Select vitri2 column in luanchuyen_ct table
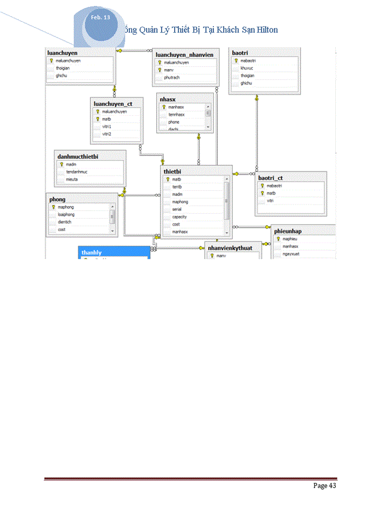The image size is (381, 522). tap(107, 134)
